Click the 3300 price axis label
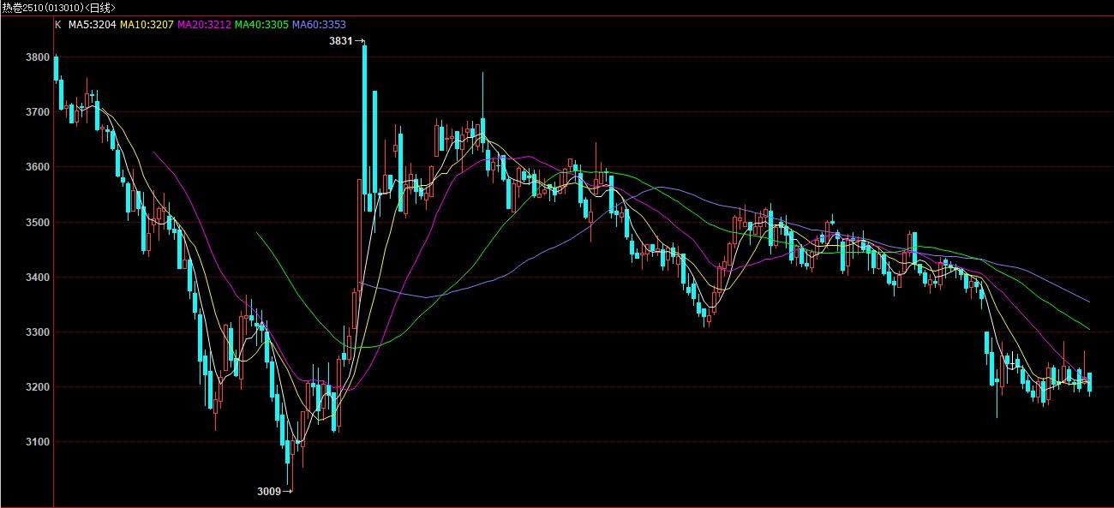Screen dimensions: 1114x508 click(x=38, y=332)
